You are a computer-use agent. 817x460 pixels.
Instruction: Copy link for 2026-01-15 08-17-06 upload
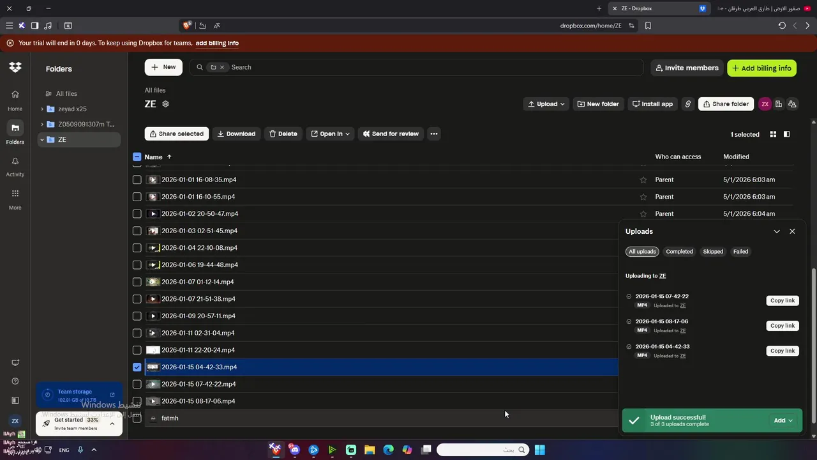pyautogui.click(x=783, y=326)
